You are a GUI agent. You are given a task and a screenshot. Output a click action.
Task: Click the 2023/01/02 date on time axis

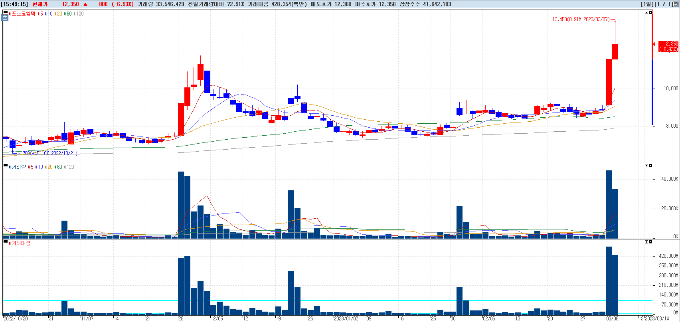point(346,318)
